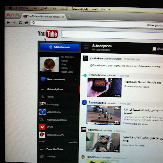The width and height of the screenshot is (163, 163).
Task: Click the Subscriptions list icon in sidebar
Action: [43, 89]
